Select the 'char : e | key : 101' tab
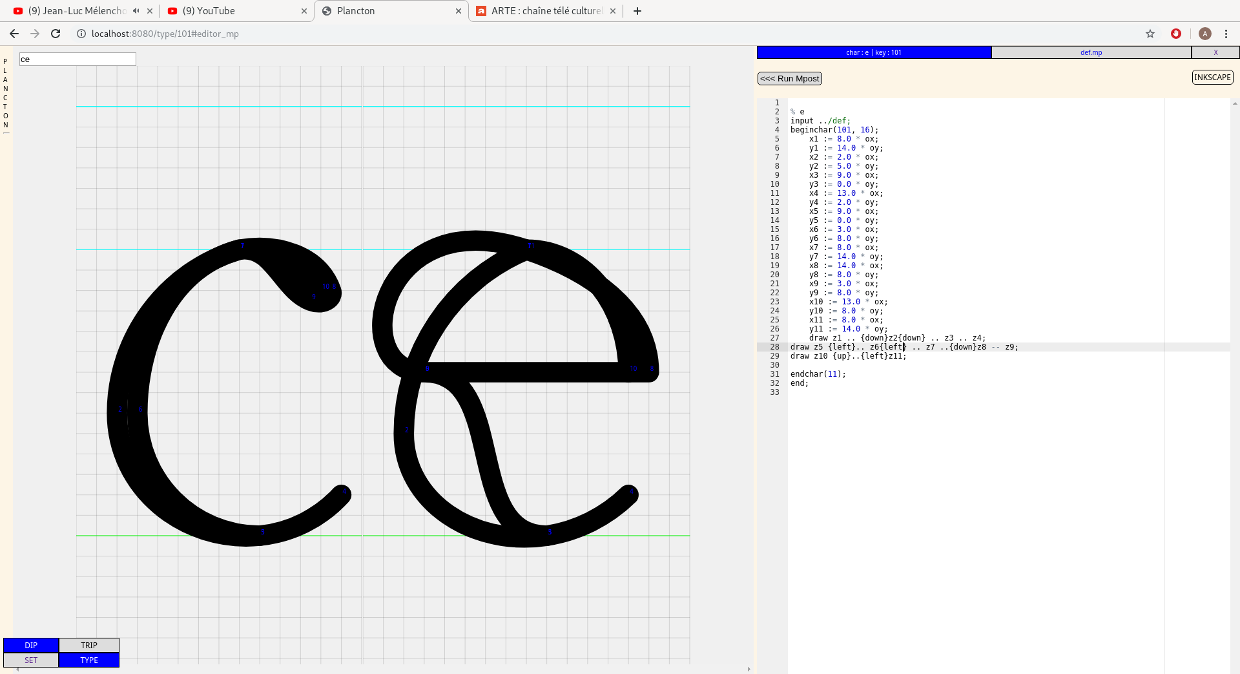 click(873, 52)
